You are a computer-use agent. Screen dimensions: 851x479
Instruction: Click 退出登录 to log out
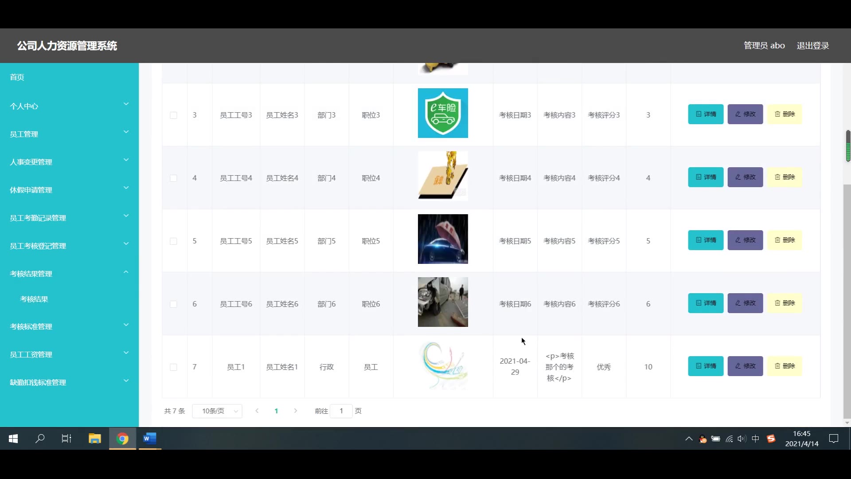point(812,46)
